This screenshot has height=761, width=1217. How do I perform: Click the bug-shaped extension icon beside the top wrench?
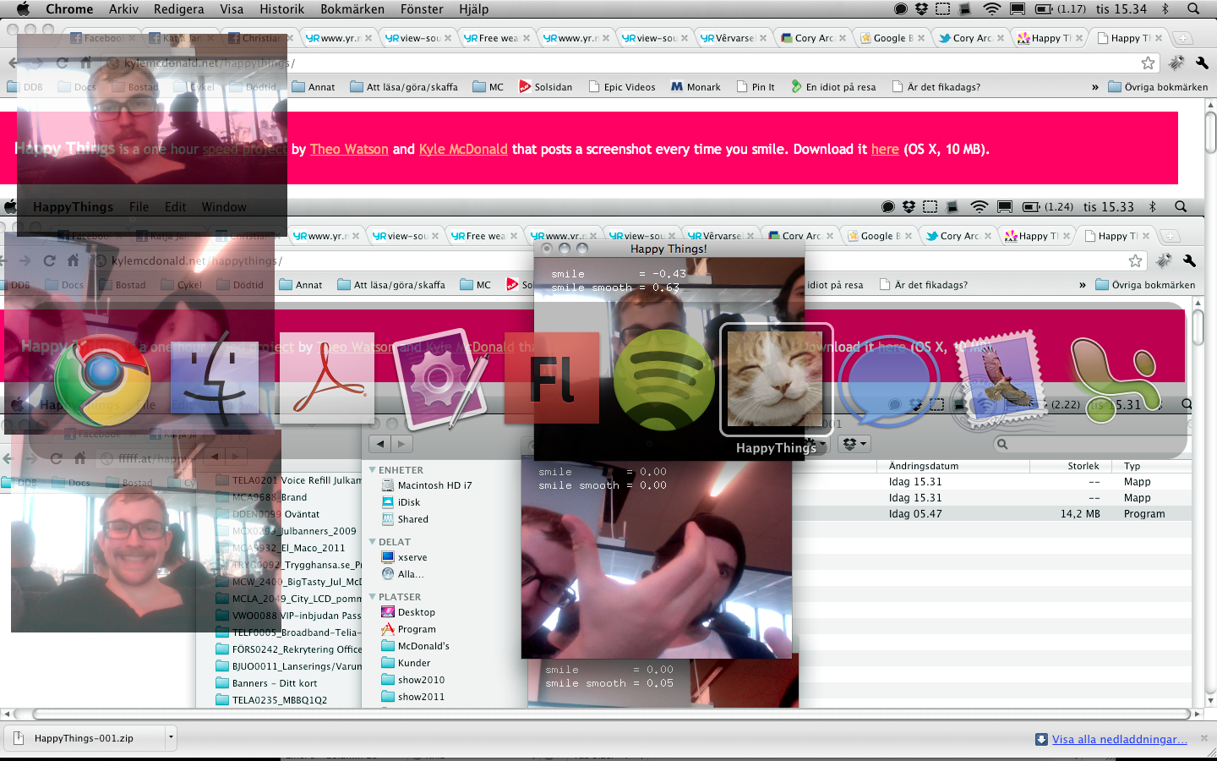(1176, 63)
